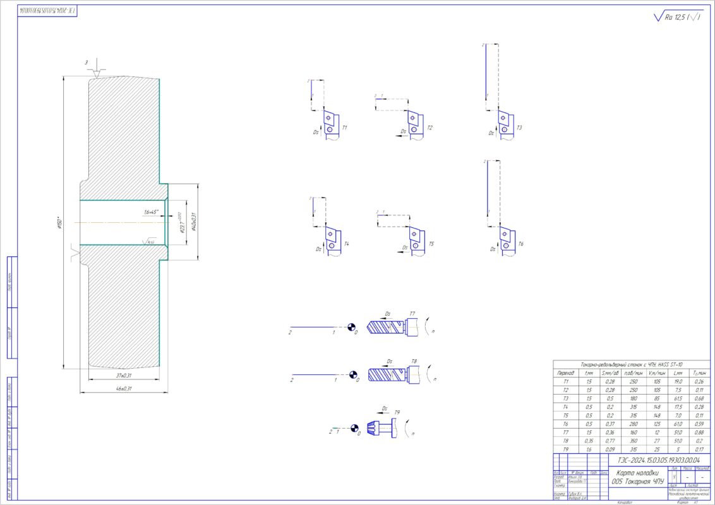Image resolution: width=715 pixels, height=505 pixels.
Task: Click the clamping support symbol labeled 3
Action: click(95, 69)
